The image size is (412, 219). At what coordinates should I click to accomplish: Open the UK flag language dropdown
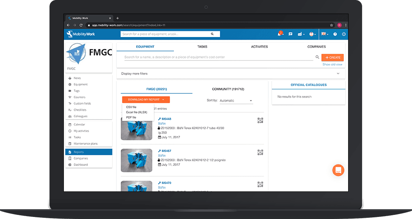(325, 34)
